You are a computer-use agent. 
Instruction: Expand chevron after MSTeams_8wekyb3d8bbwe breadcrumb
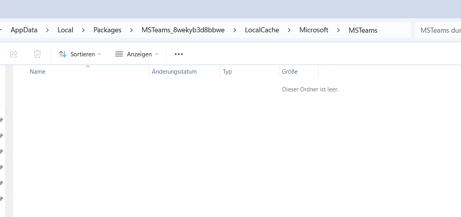(x=235, y=30)
